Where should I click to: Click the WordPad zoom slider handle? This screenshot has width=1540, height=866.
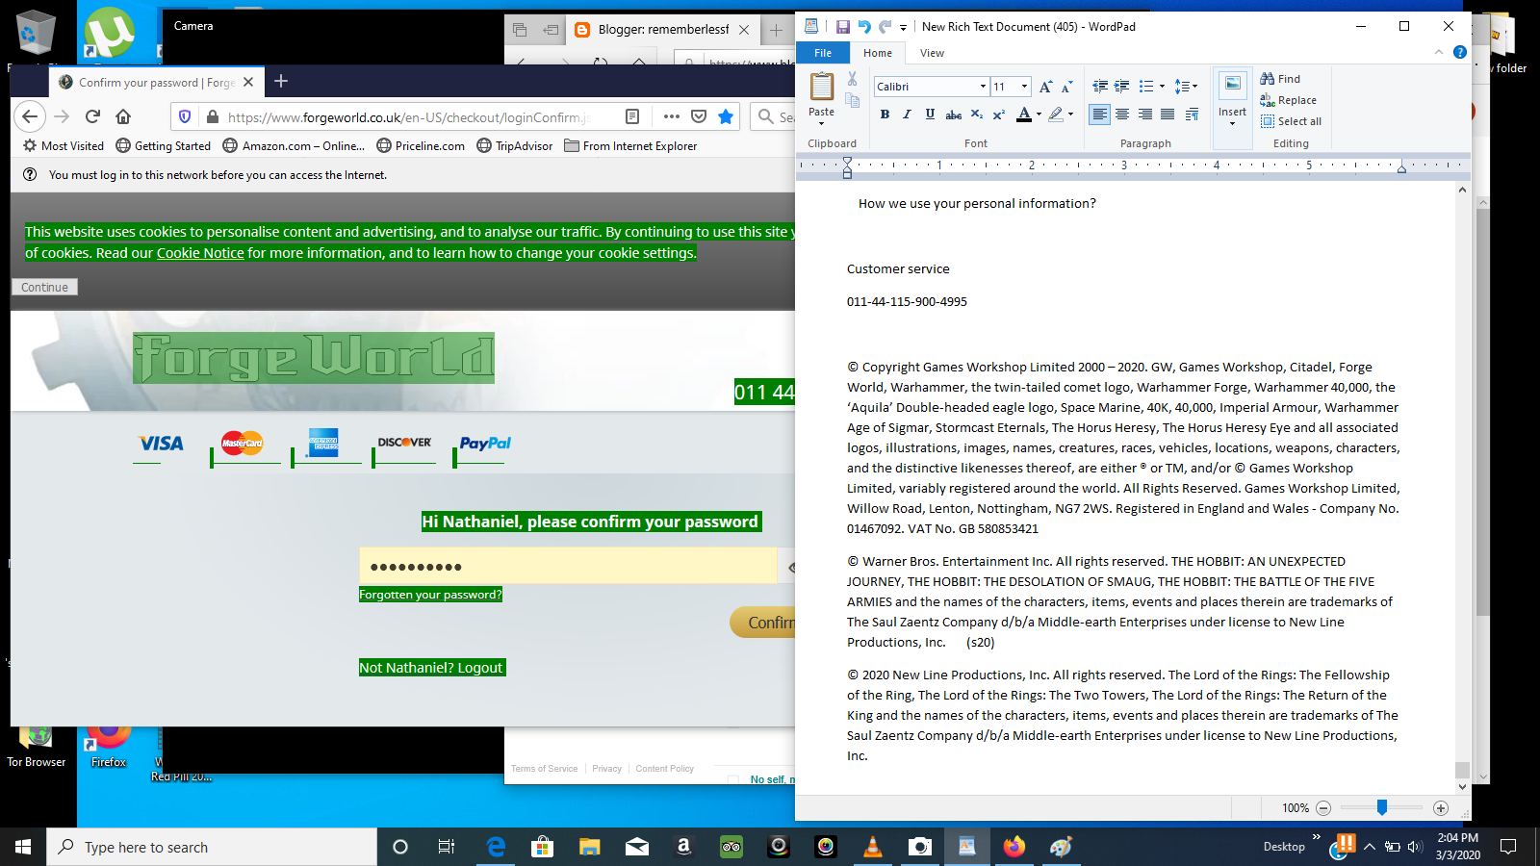[x=1382, y=807]
